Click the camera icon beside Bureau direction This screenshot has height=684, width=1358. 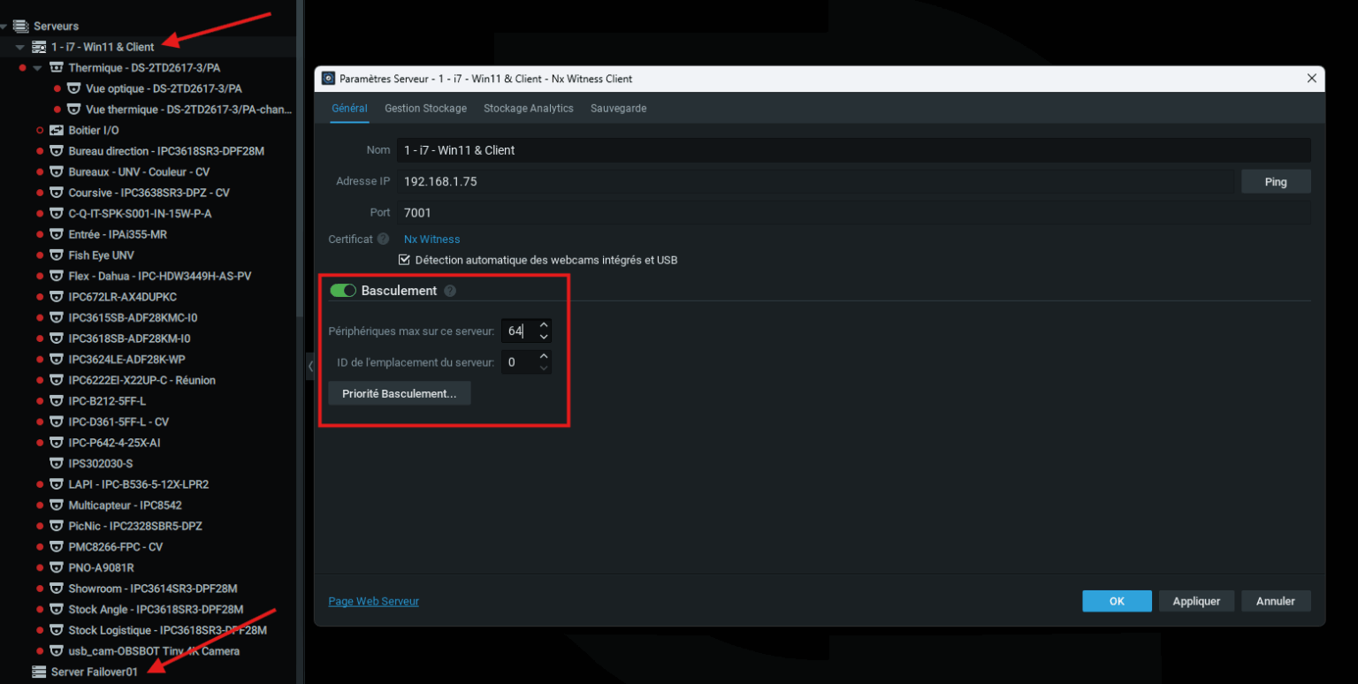click(x=57, y=151)
